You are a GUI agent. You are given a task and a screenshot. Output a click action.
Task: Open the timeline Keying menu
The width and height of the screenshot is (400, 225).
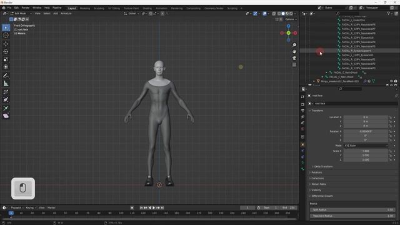pos(31,208)
